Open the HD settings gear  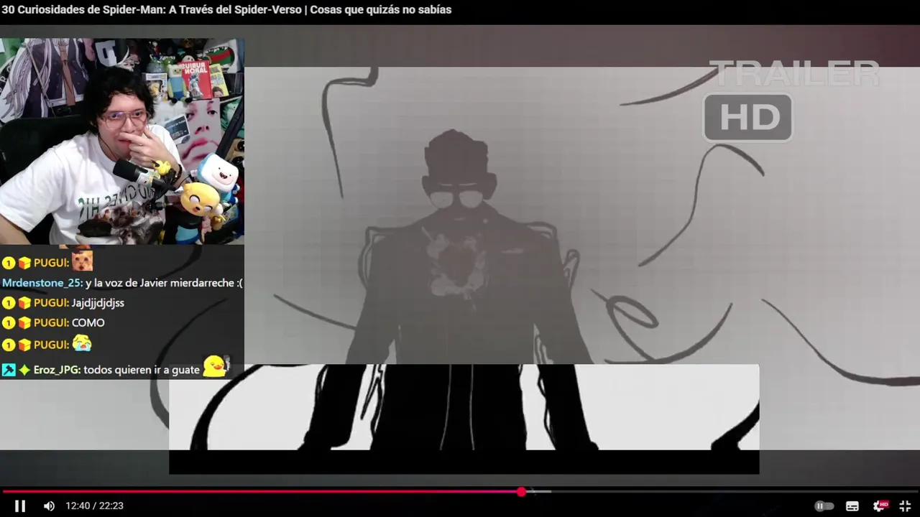[x=880, y=506]
